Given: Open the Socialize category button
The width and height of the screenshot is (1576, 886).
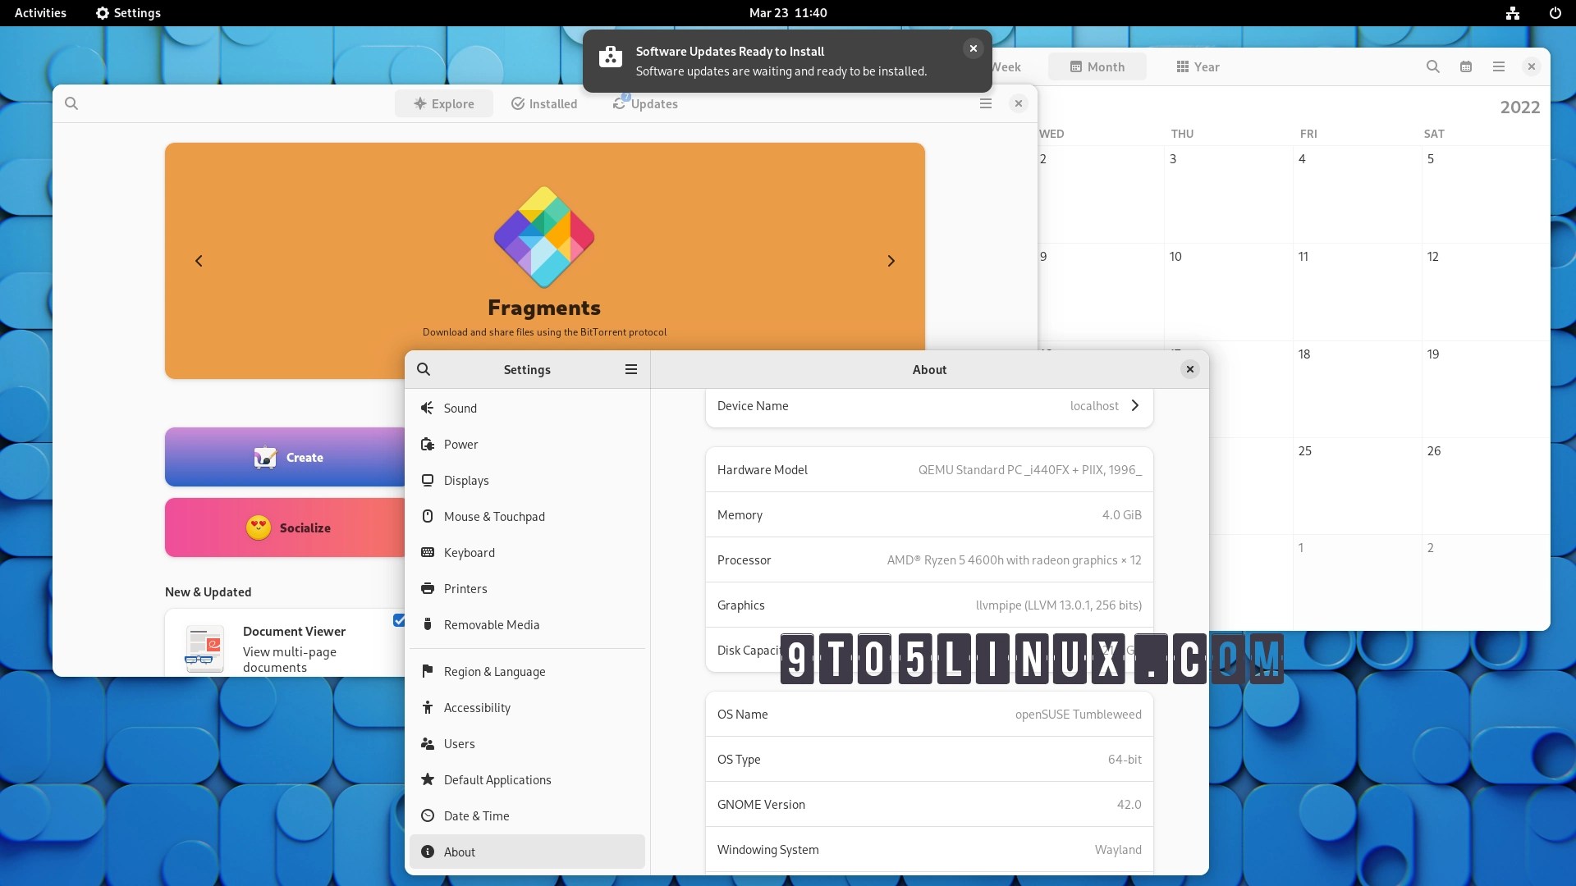Looking at the screenshot, I should 287,527.
